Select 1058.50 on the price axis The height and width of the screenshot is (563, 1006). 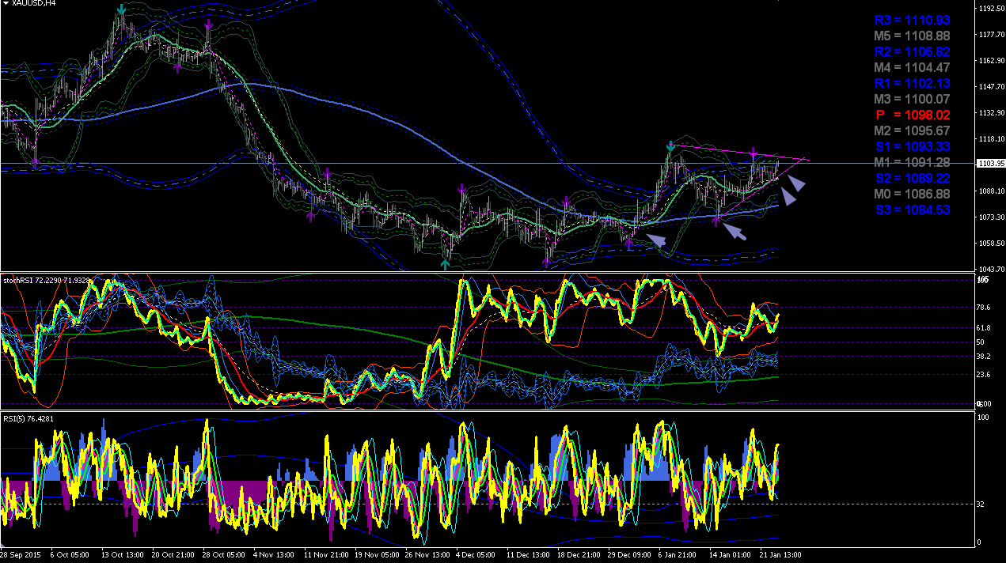(990, 243)
